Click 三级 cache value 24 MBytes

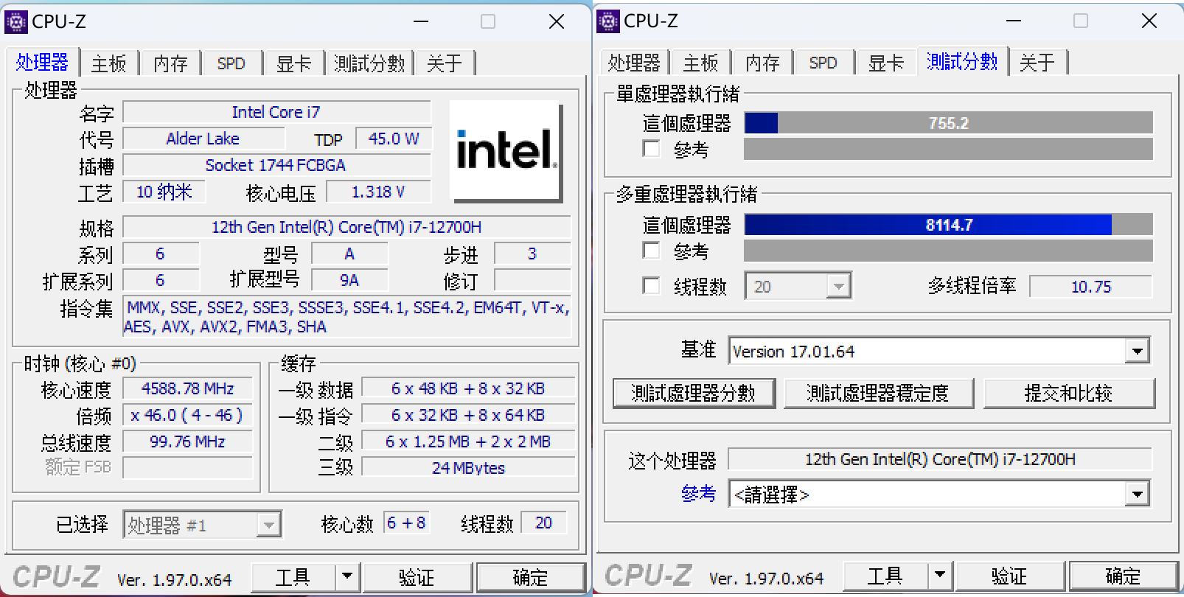468,468
